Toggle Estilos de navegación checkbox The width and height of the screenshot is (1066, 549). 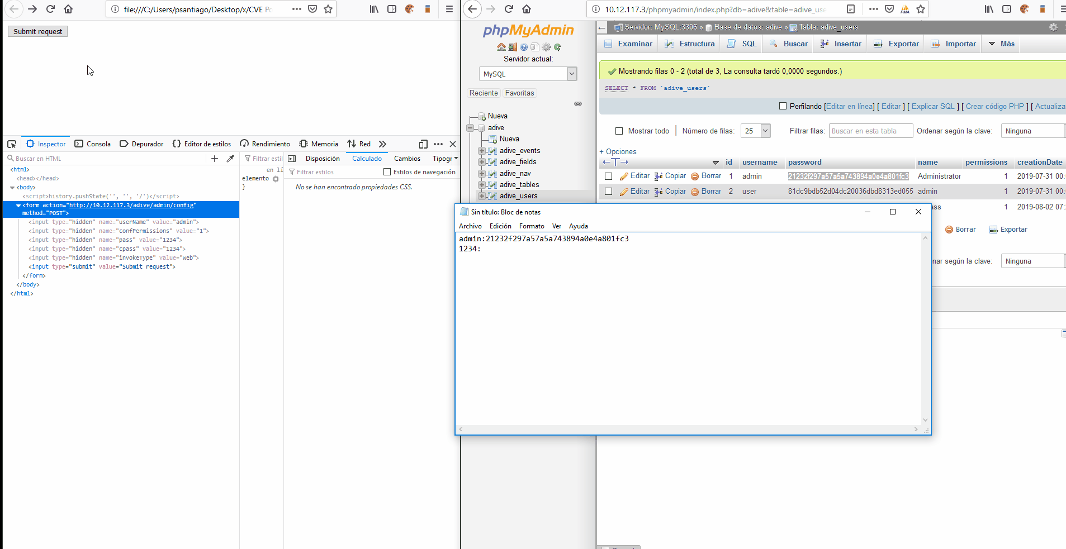click(387, 172)
